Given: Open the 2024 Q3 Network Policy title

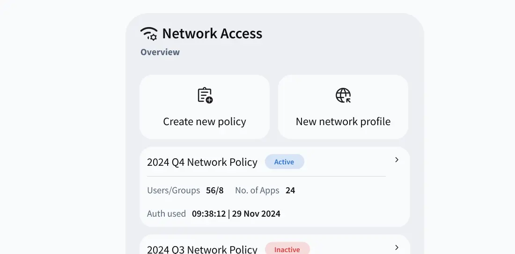Looking at the screenshot, I should click(202, 249).
